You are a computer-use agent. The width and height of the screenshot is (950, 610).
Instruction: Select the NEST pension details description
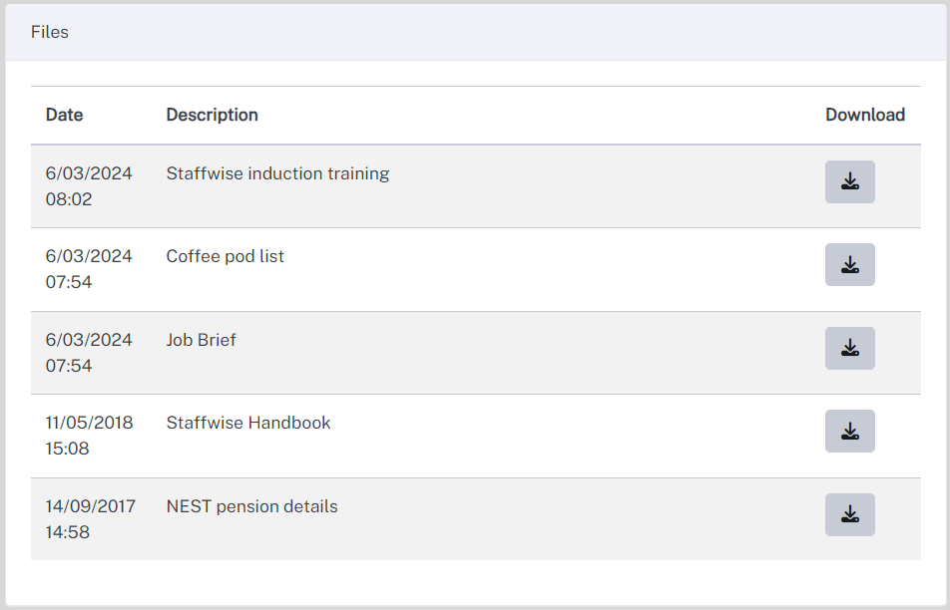(252, 506)
